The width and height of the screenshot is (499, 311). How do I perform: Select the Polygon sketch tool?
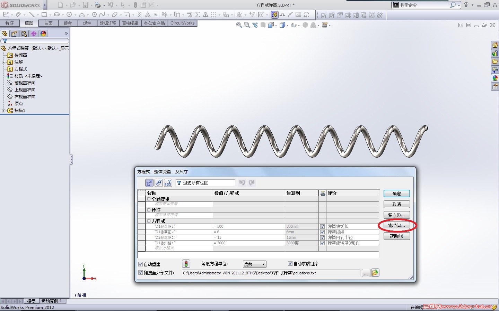(94, 15)
